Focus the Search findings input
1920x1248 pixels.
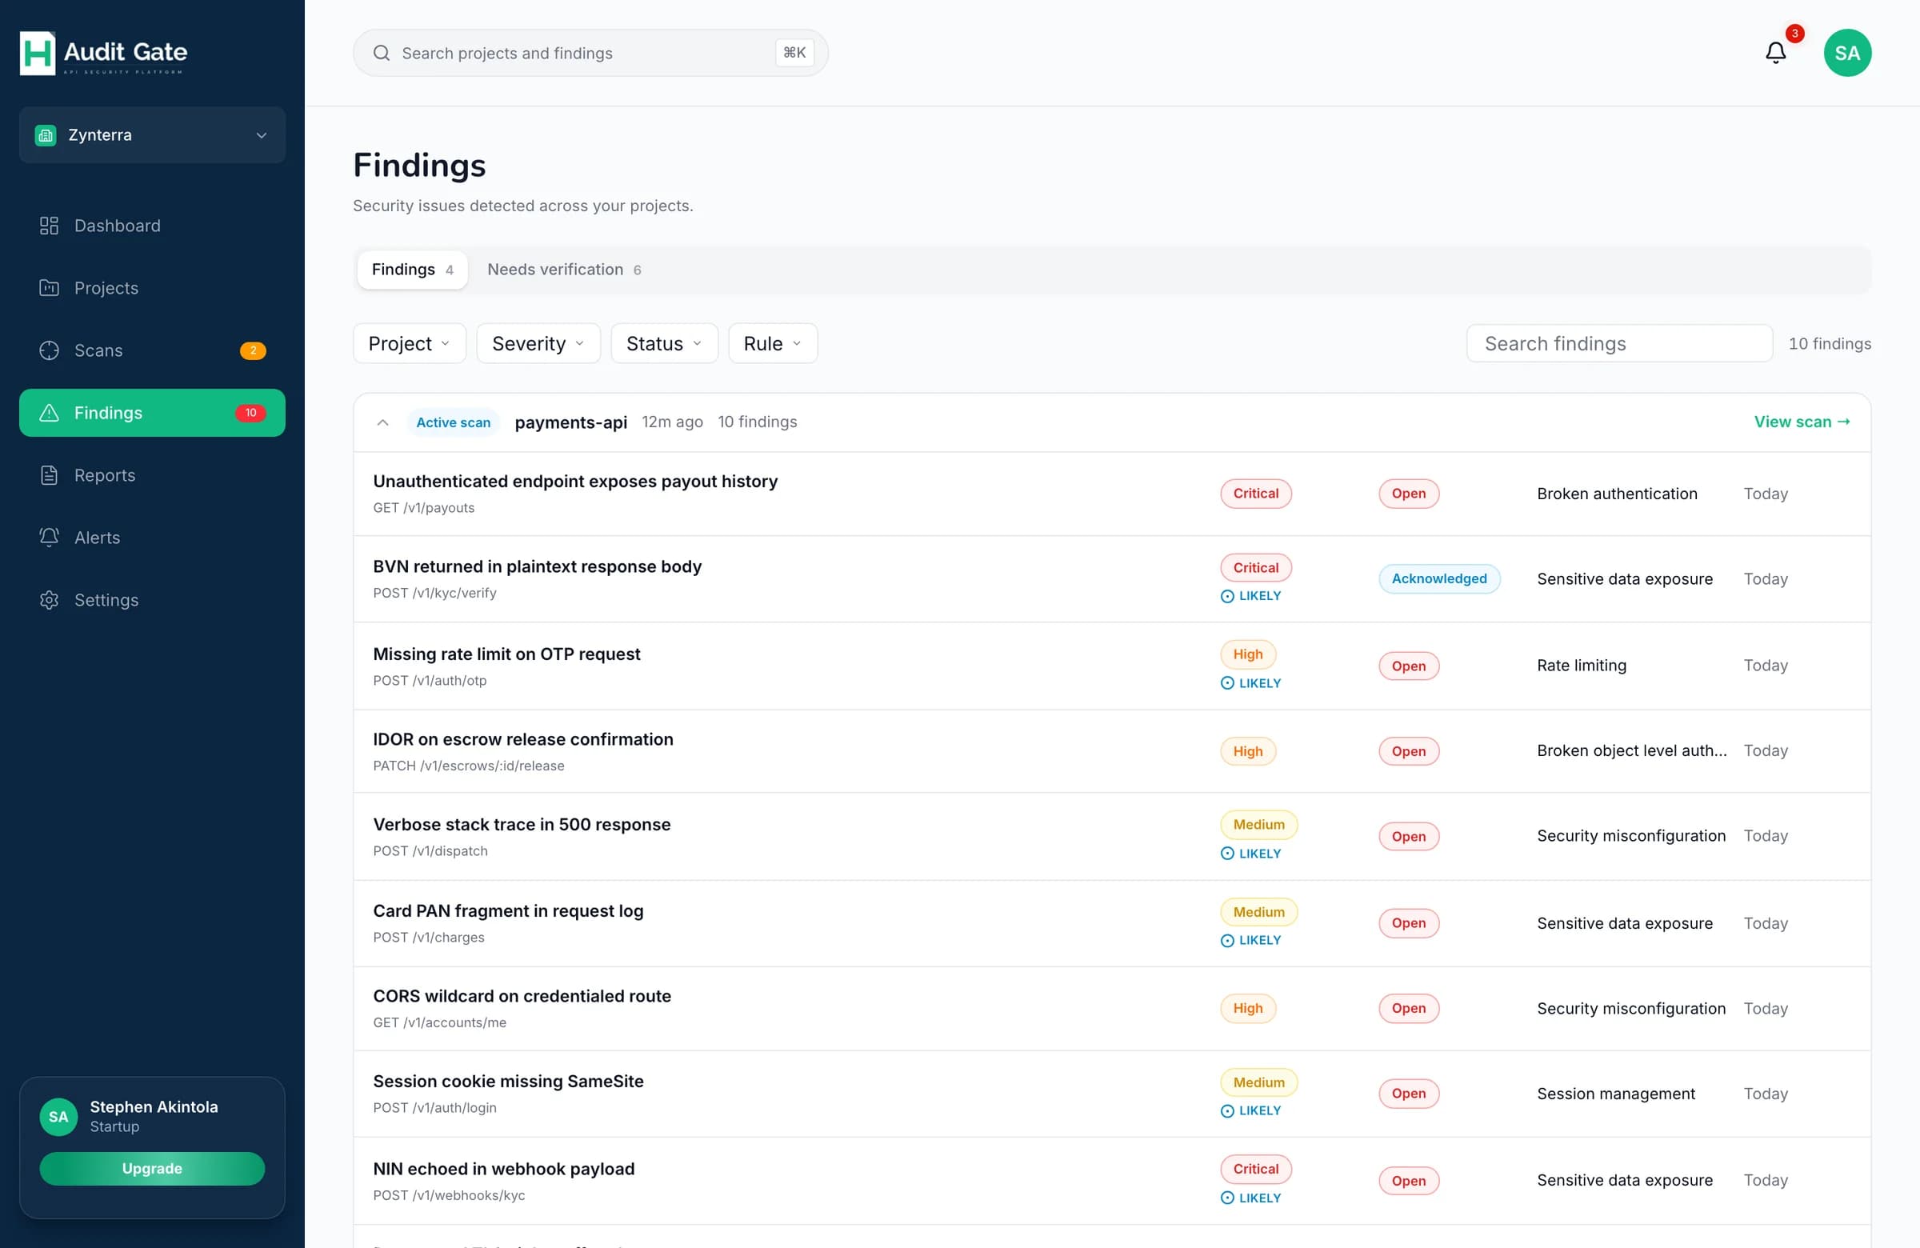pyautogui.click(x=1619, y=344)
